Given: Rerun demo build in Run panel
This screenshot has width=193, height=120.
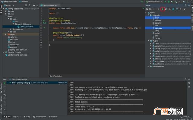Looking at the screenshot, I should pos(5,83).
